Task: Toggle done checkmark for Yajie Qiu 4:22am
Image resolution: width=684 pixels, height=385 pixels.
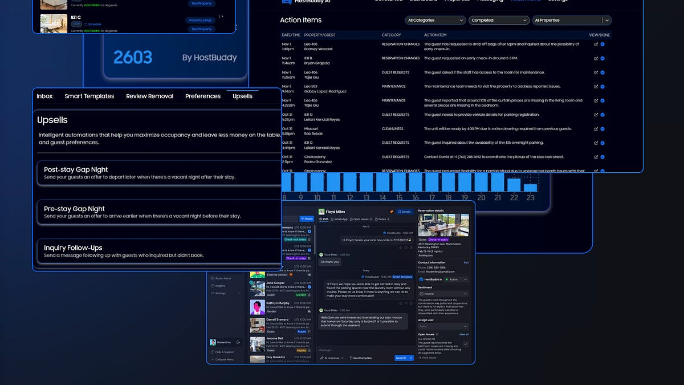Action: (x=602, y=100)
